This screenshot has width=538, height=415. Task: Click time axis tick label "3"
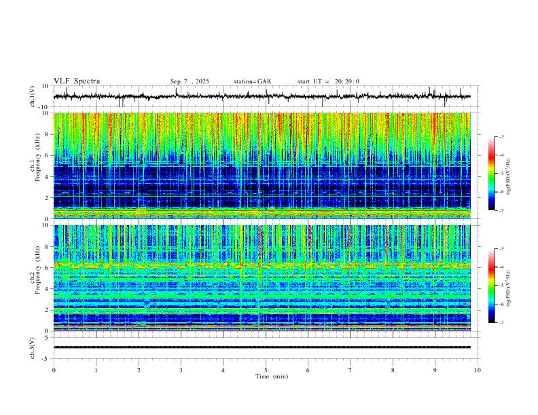pos(181,370)
